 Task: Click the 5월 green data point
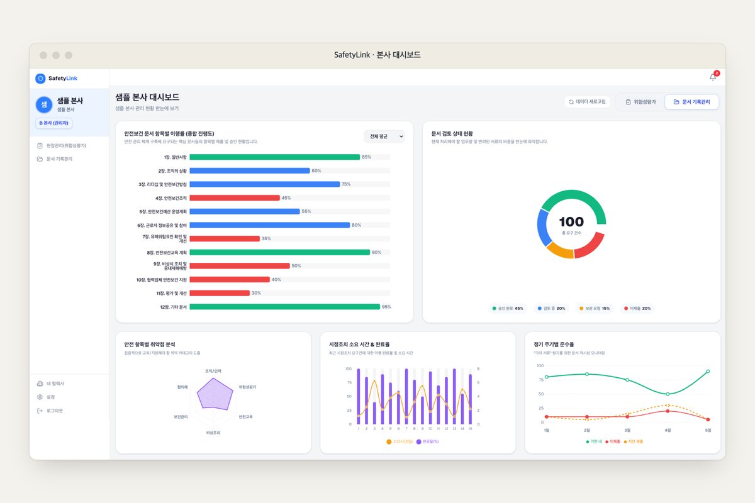708,372
